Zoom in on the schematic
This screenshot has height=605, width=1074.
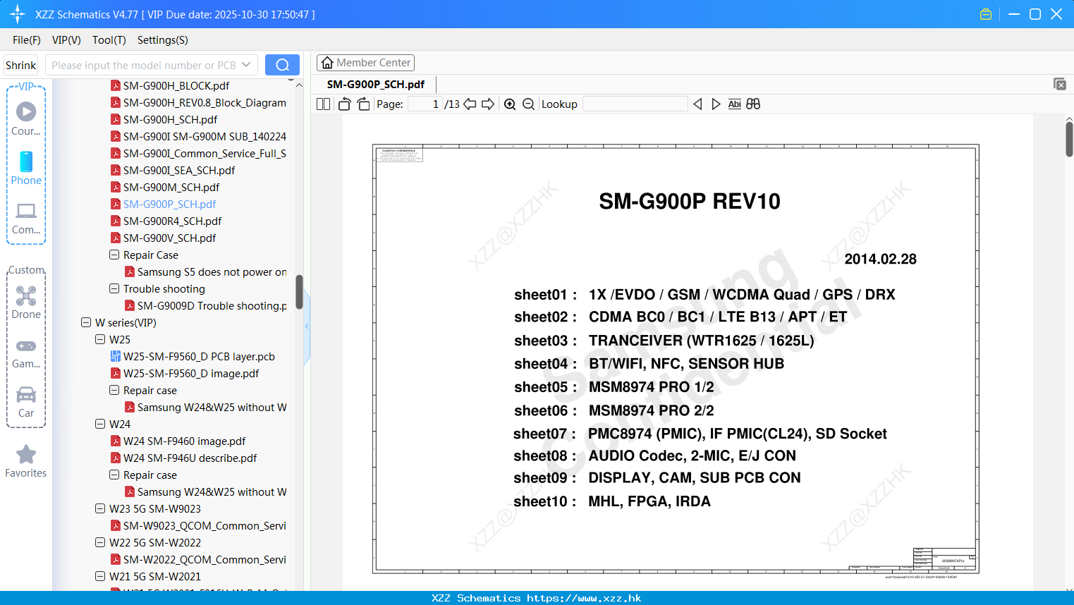pos(510,104)
